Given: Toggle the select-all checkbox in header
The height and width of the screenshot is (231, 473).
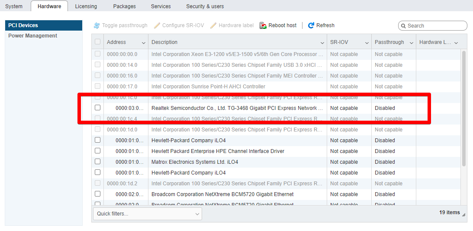Looking at the screenshot, I should [x=97, y=42].
